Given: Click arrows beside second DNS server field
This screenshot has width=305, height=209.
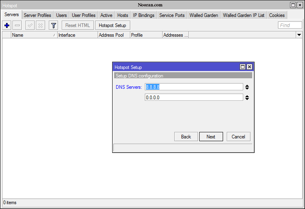Looking at the screenshot, I should (247, 97).
